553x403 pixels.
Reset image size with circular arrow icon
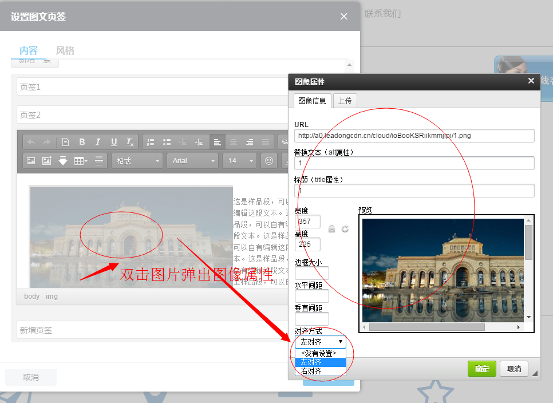[x=345, y=228]
